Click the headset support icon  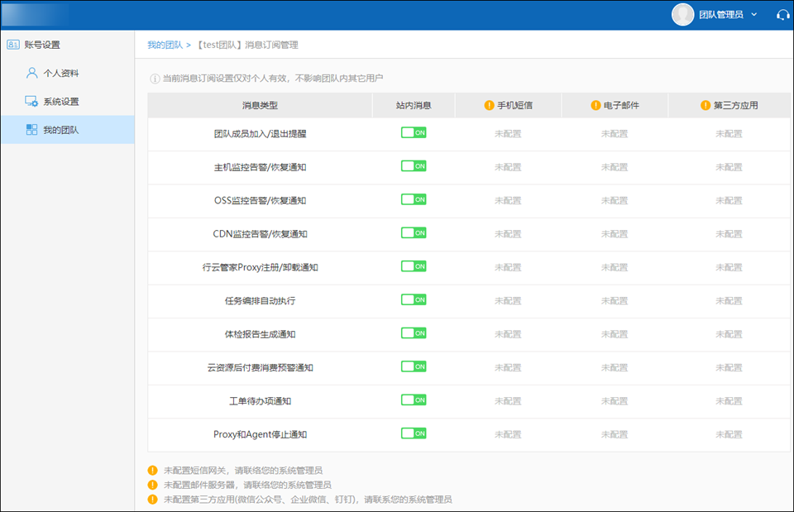[782, 15]
